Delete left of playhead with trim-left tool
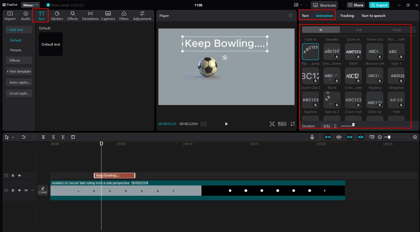Image resolution: width=420 pixels, height=232 pixels. pyautogui.click(x=53, y=137)
